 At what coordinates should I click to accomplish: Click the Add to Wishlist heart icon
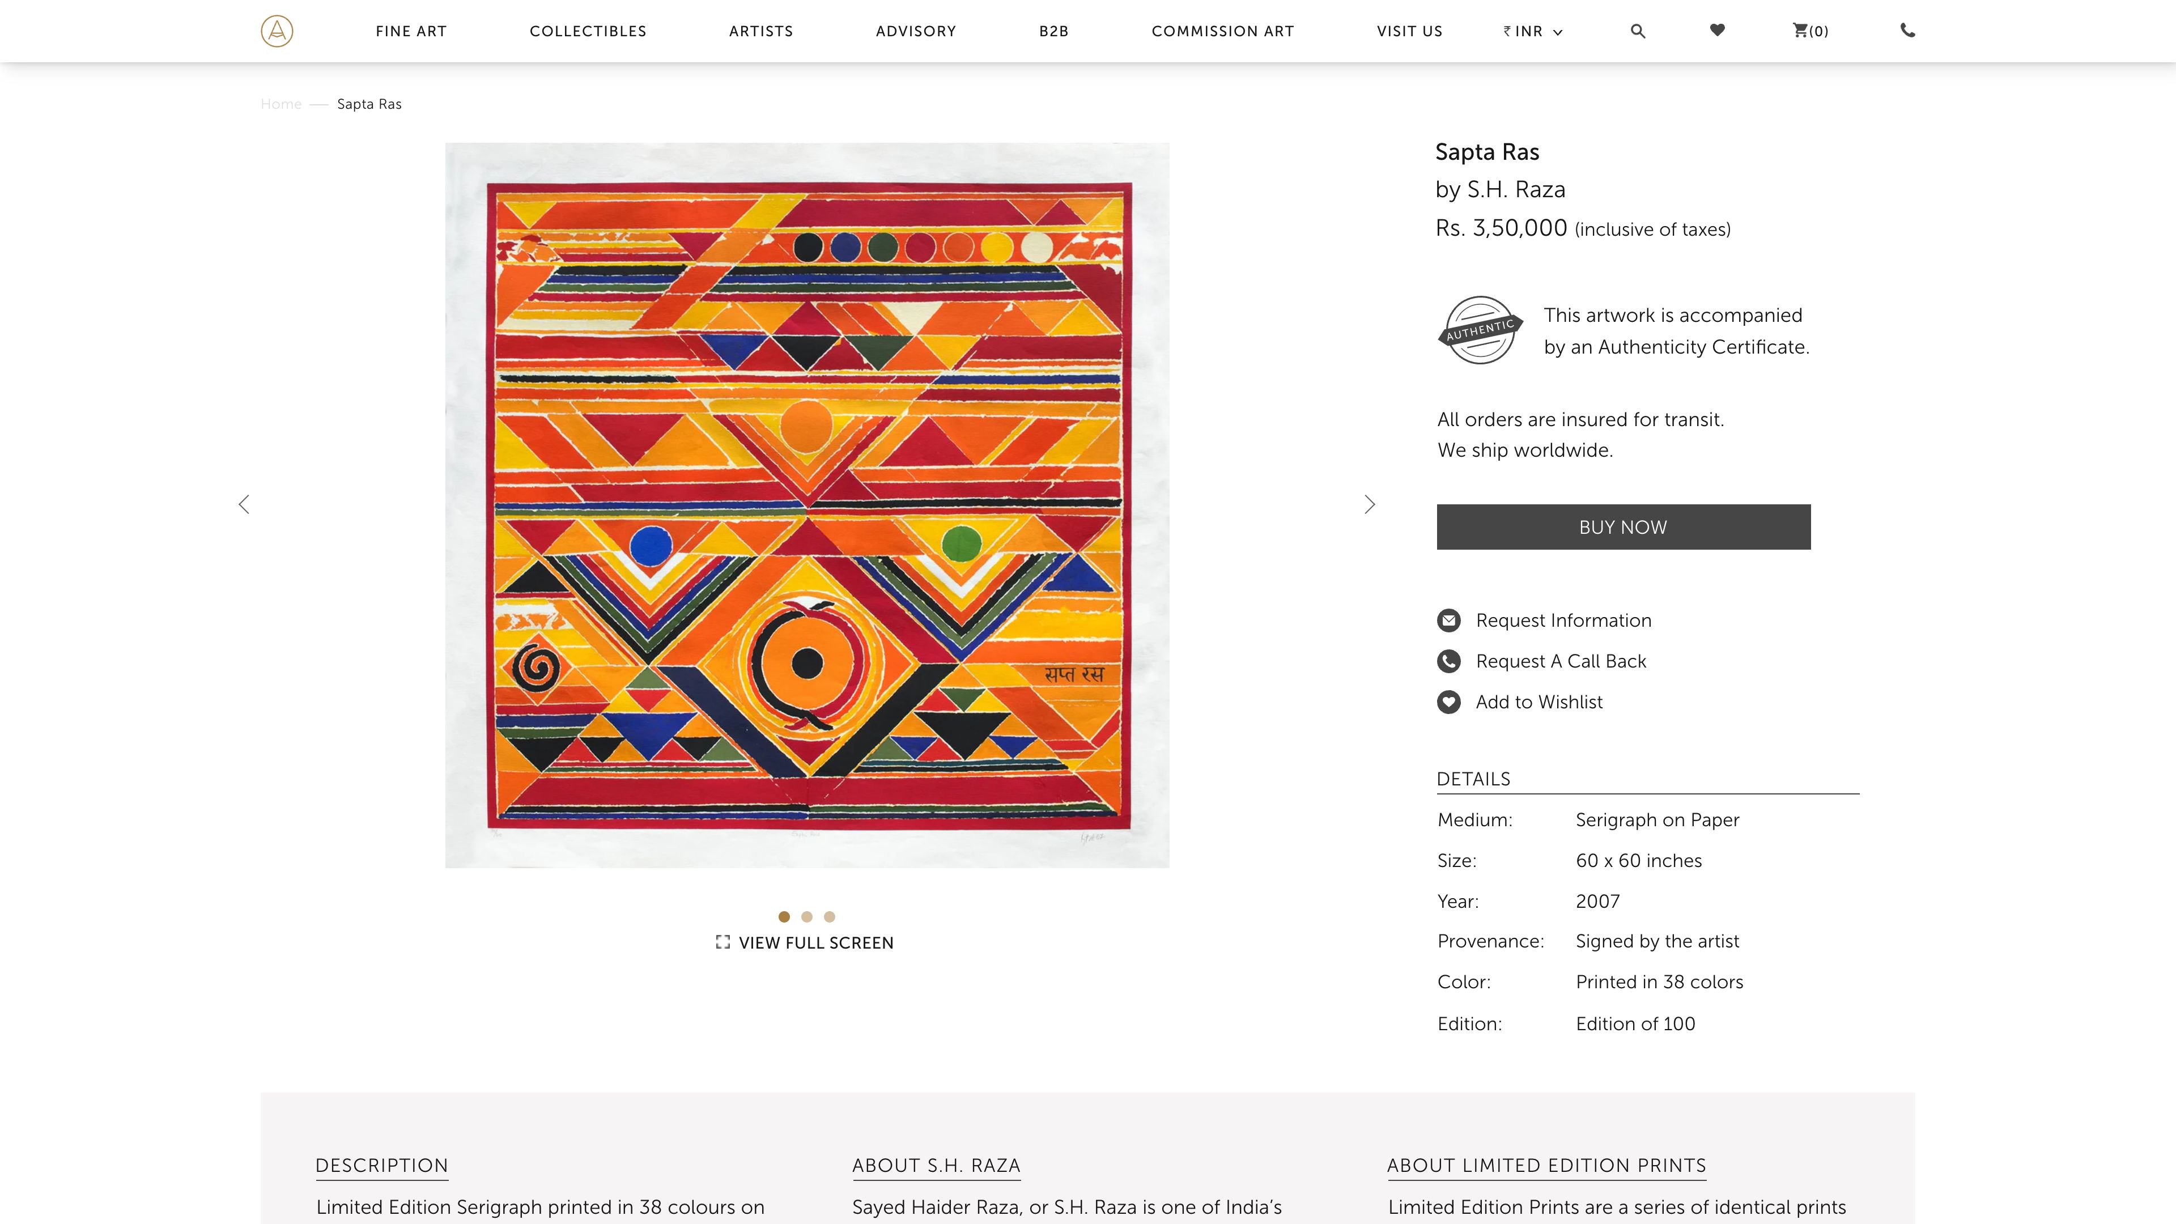(x=1449, y=702)
